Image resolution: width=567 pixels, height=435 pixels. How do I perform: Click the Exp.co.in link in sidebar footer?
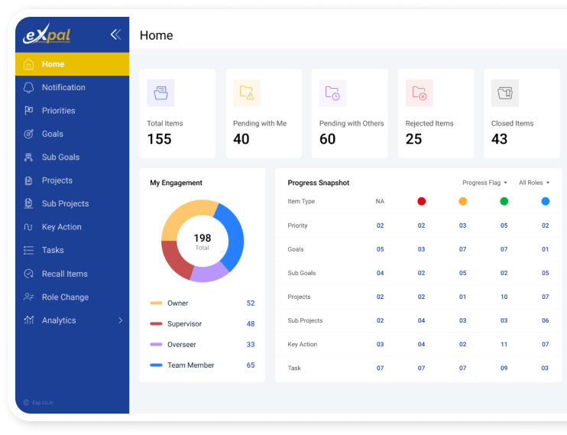tap(38, 402)
